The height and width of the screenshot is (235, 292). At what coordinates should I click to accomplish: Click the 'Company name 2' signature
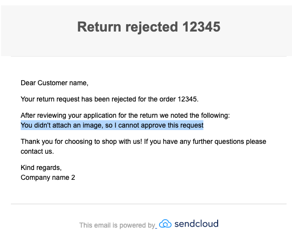click(x=48, y=177)
